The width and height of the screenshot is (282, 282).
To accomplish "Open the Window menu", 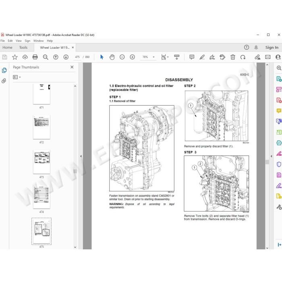I will tap(39, 41).
